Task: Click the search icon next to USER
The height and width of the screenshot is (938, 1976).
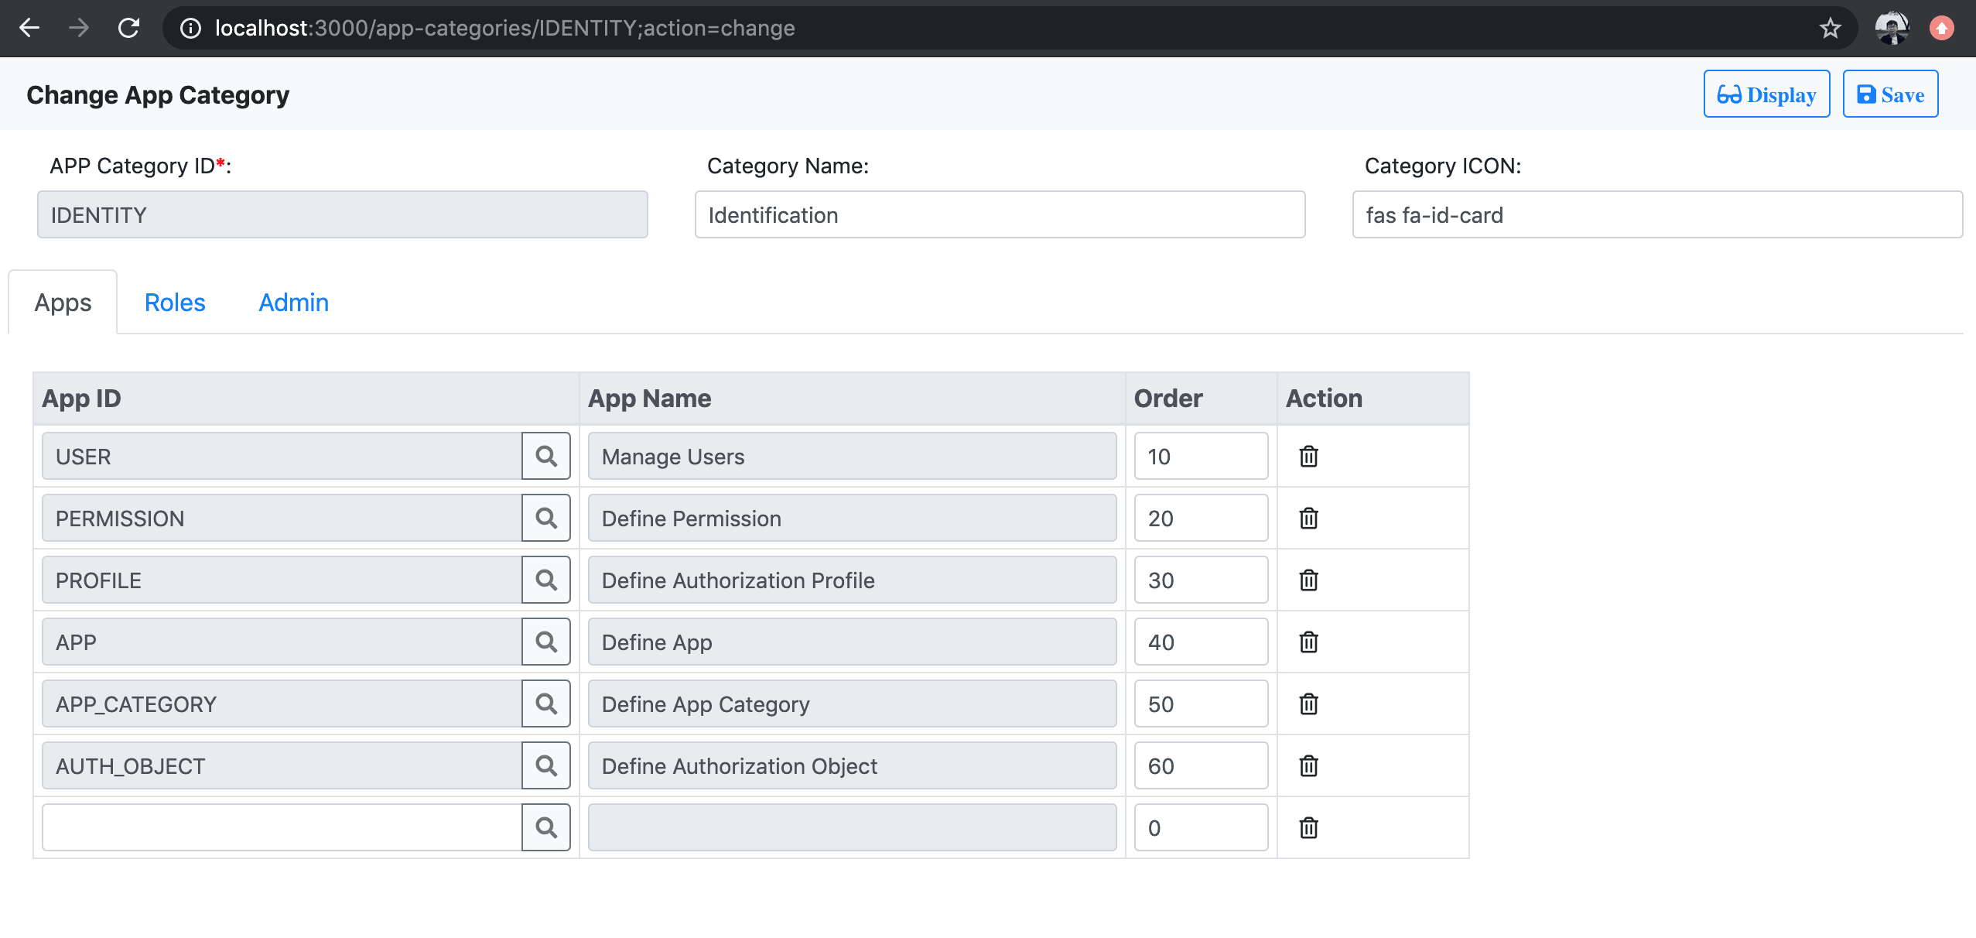Action: 546,457
